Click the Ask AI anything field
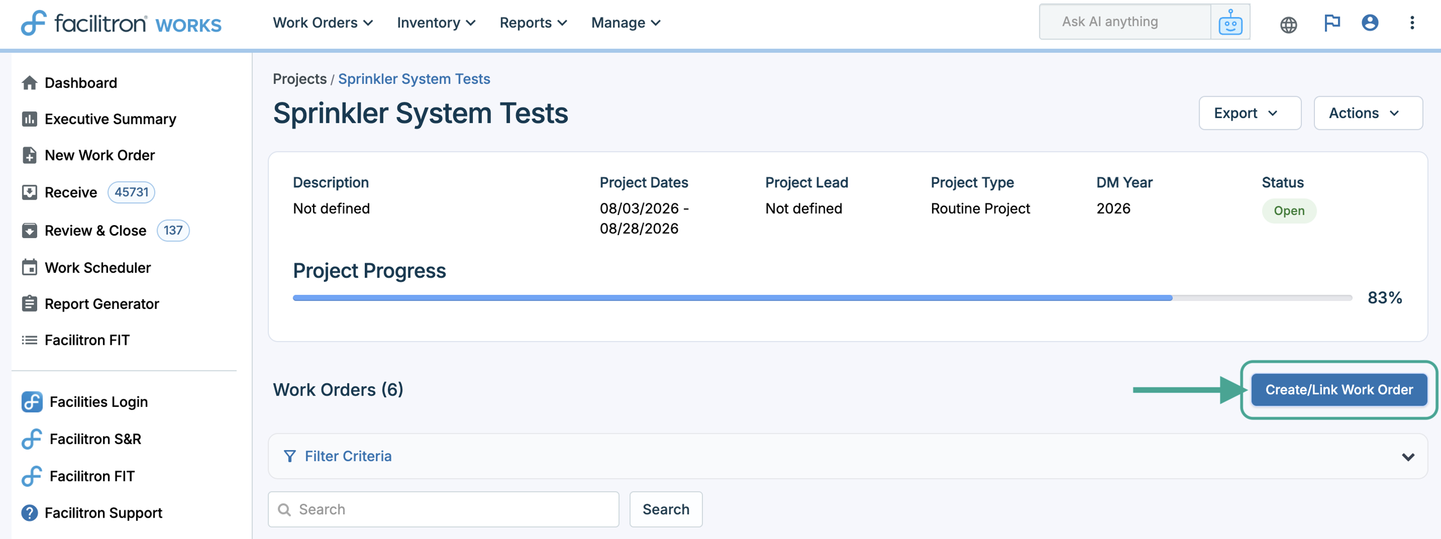Image resolution: width=1441 pixels, height=539 pixels. point(1125,22)
